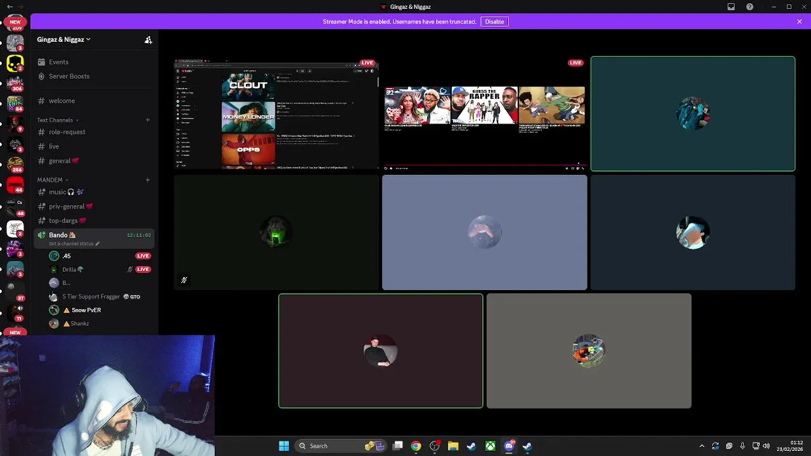
Task: Open the music channel
Action: 94,192
